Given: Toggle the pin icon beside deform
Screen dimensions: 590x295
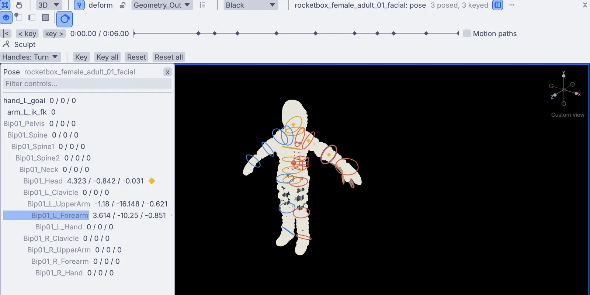Looking at the screenshot, I should 79,5.
